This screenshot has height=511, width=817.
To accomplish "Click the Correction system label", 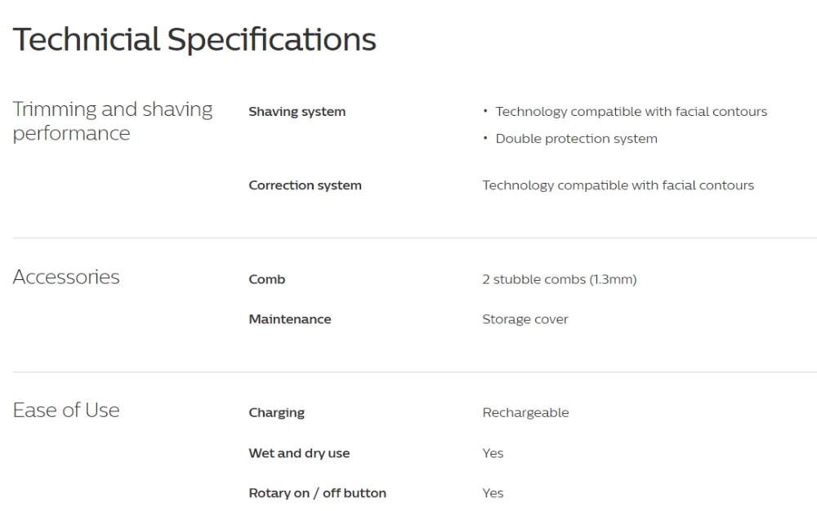I will (x=305, y=185).
